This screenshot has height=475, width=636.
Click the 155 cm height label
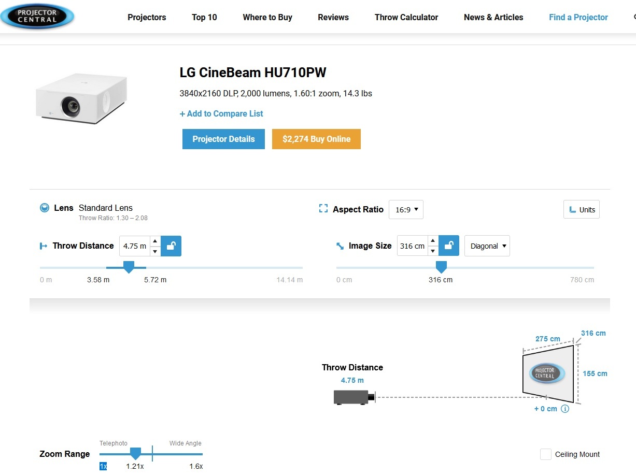point(595,373)
